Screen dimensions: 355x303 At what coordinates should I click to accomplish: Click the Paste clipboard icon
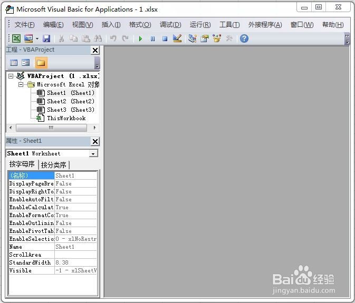86,38
